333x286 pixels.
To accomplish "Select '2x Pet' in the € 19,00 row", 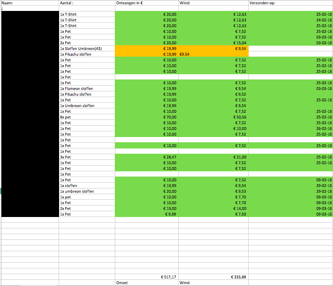I will (87, 208).
